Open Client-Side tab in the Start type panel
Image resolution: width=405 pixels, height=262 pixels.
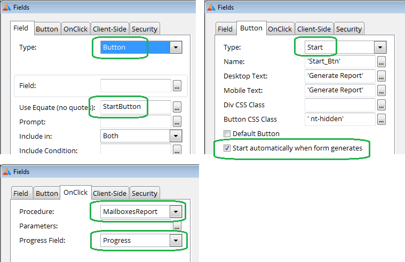tap(314, 29)
